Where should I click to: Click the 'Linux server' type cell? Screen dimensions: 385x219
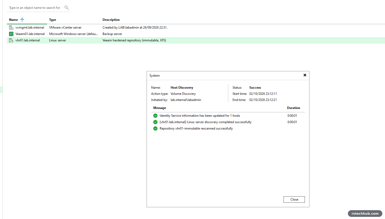(x=57, y=40)
